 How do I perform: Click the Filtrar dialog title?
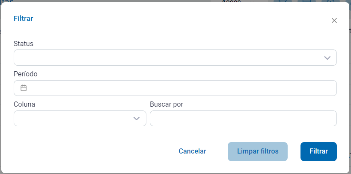tap(24, 18)
